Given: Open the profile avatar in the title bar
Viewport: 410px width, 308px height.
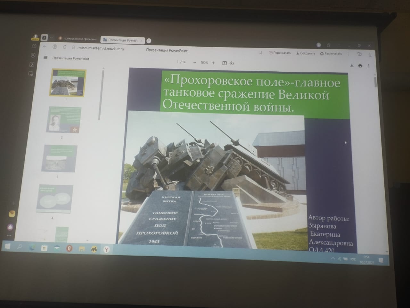Looking at the screenshot, I should (319, 45).
